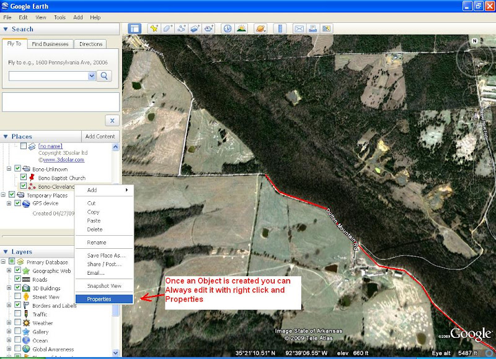Show historical imagery clock icon
This screenshot has width=496, height=359.
pyautogui.click(x=228, y=28)
